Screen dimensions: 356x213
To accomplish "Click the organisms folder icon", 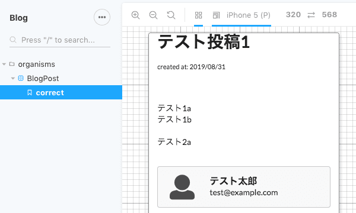I will [x=12, y=64].
